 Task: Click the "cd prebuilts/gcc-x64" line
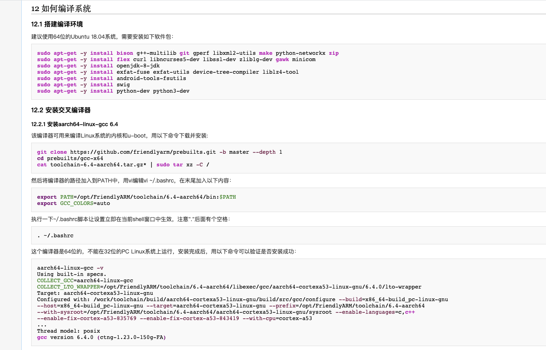tap(70, 158)
